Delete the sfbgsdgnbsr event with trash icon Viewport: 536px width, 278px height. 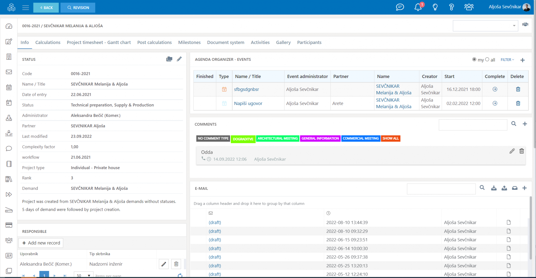[518, 89]
